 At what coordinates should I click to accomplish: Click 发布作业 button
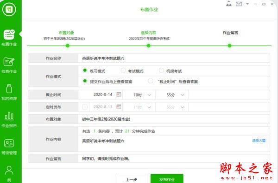[x=167, y=178]
